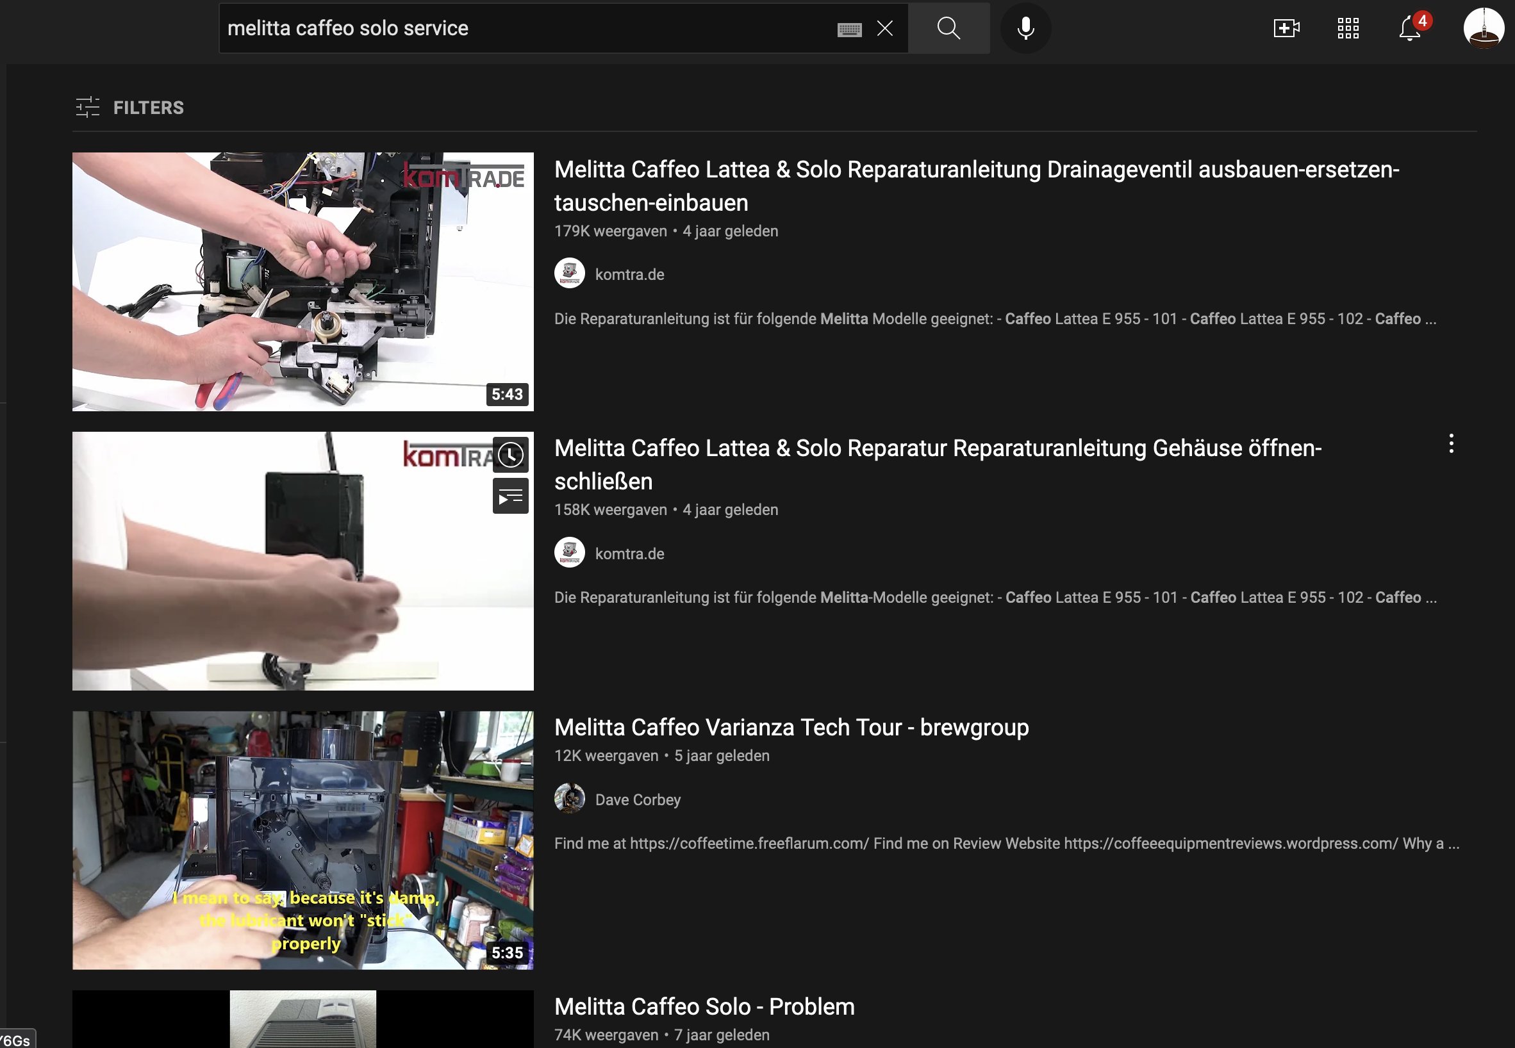Open account avatar menu

tap(1483, 28)
